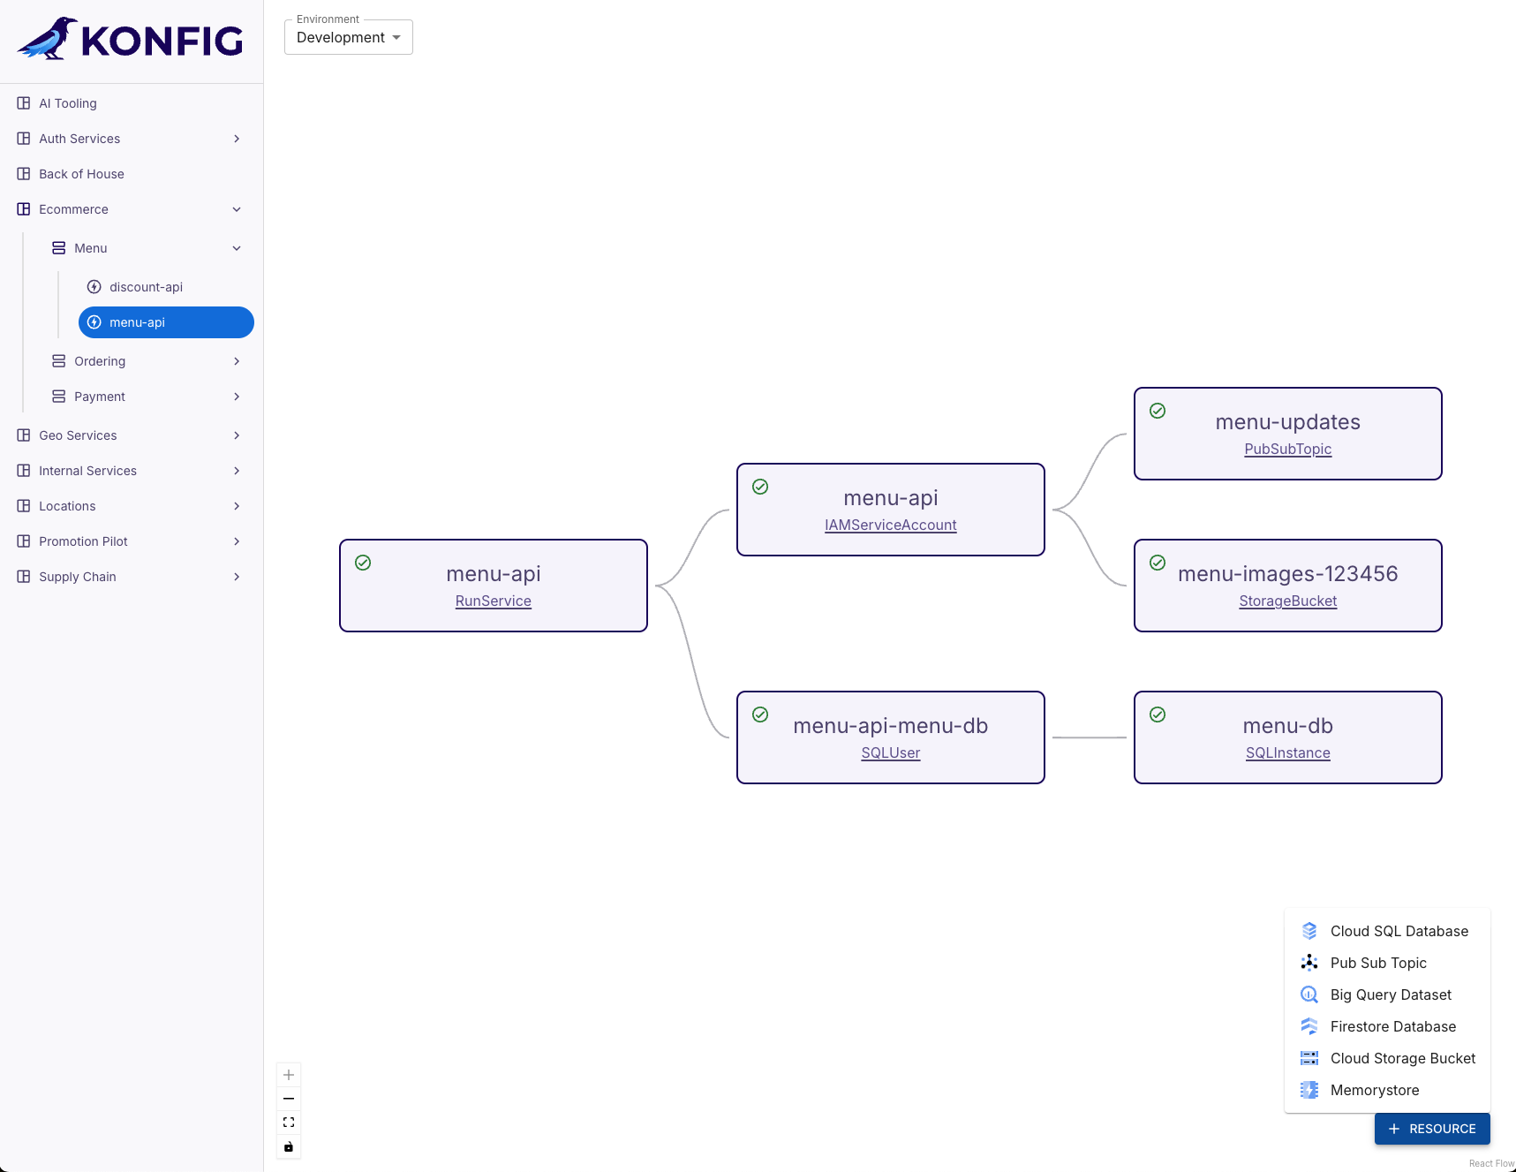Select the Big Query Dataset resource icon

click(x=1309, y=994)
